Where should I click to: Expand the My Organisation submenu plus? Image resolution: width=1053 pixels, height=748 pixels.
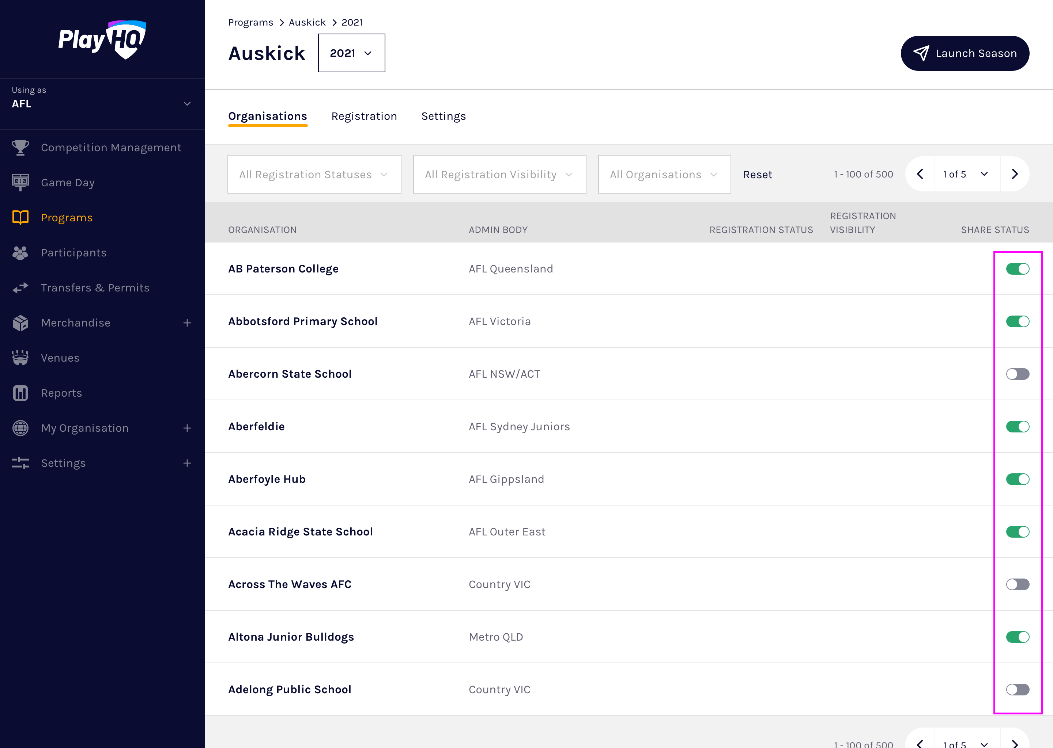187,428
